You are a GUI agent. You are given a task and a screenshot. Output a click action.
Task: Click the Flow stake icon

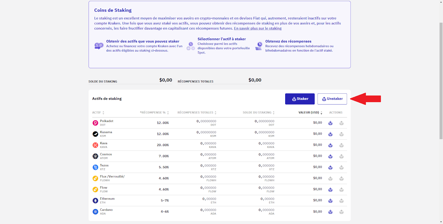330,189
